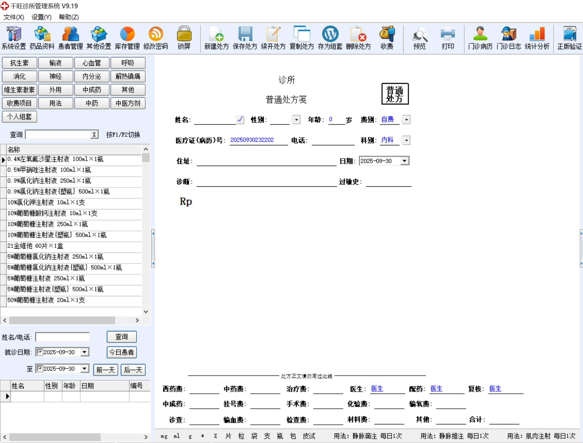Expand the 科别 (department) dropdown arrow
583x443 pixels.
[407, 140]
